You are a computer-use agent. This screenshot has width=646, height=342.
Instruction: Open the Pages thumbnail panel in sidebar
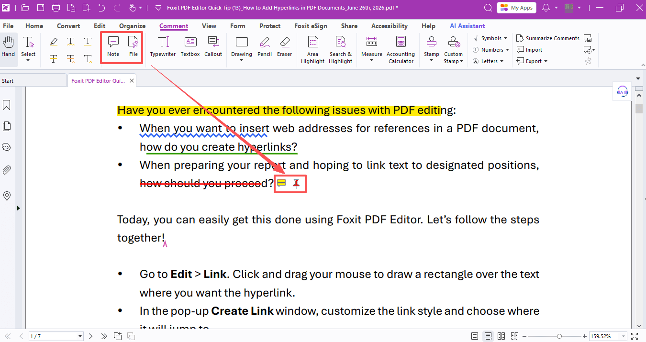click(x=7, y=126)
